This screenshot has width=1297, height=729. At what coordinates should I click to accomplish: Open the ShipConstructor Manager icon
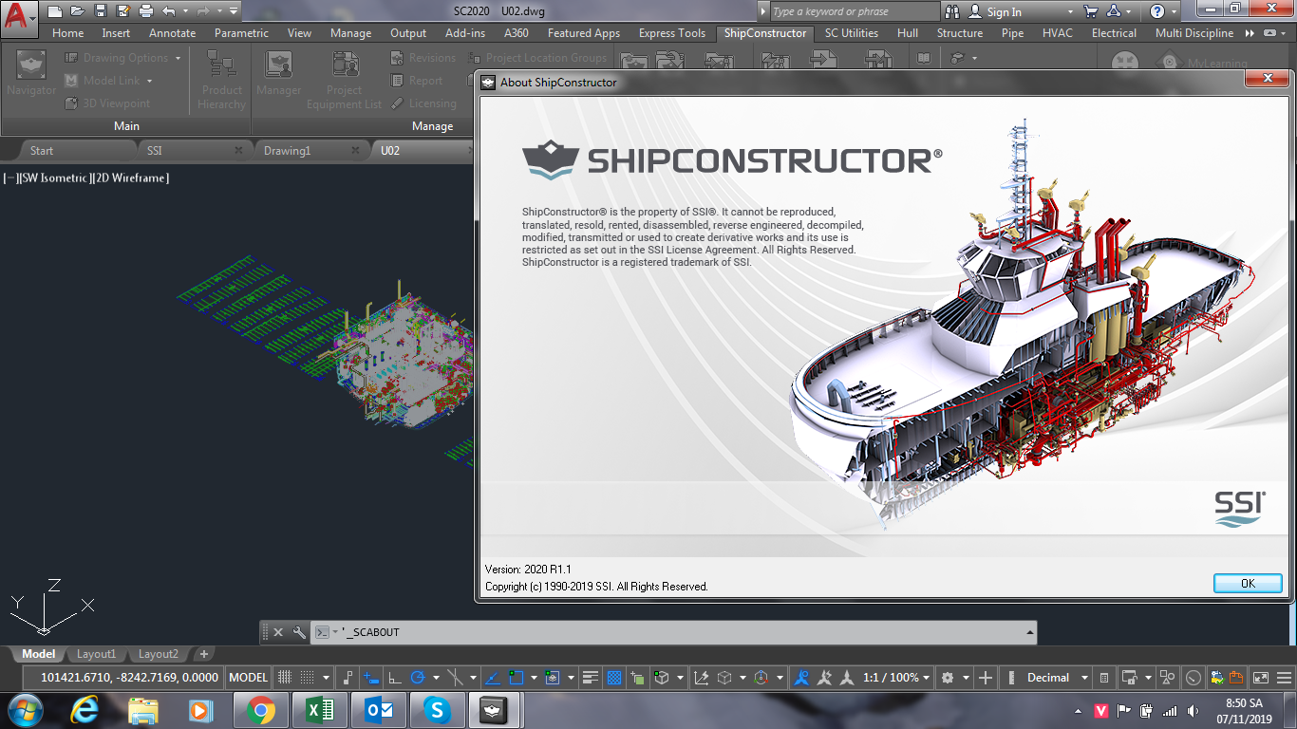click(278, 73)
